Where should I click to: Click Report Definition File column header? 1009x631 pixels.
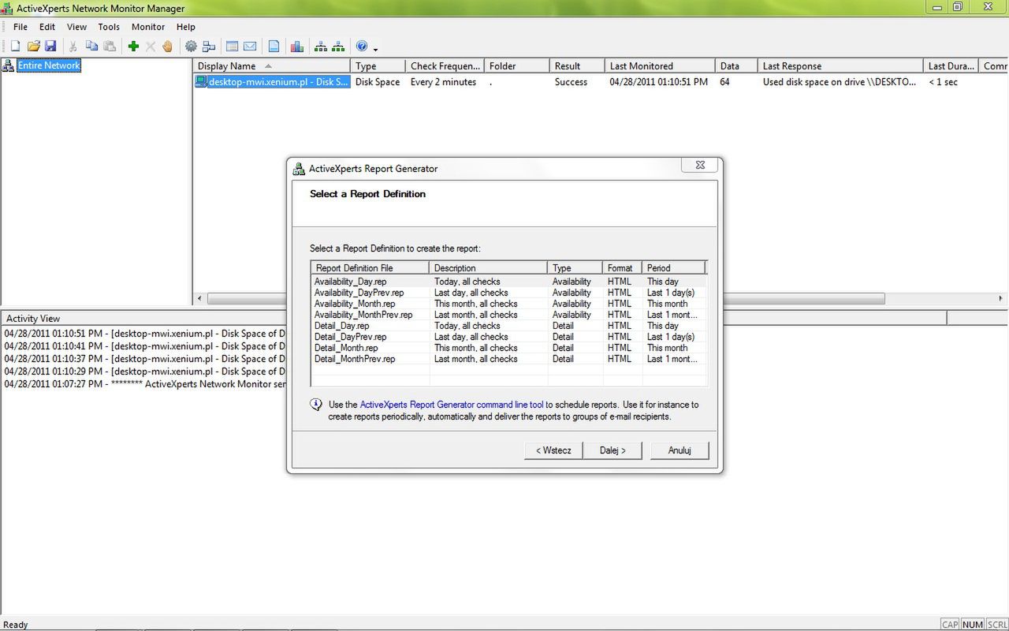click(370, 268)
